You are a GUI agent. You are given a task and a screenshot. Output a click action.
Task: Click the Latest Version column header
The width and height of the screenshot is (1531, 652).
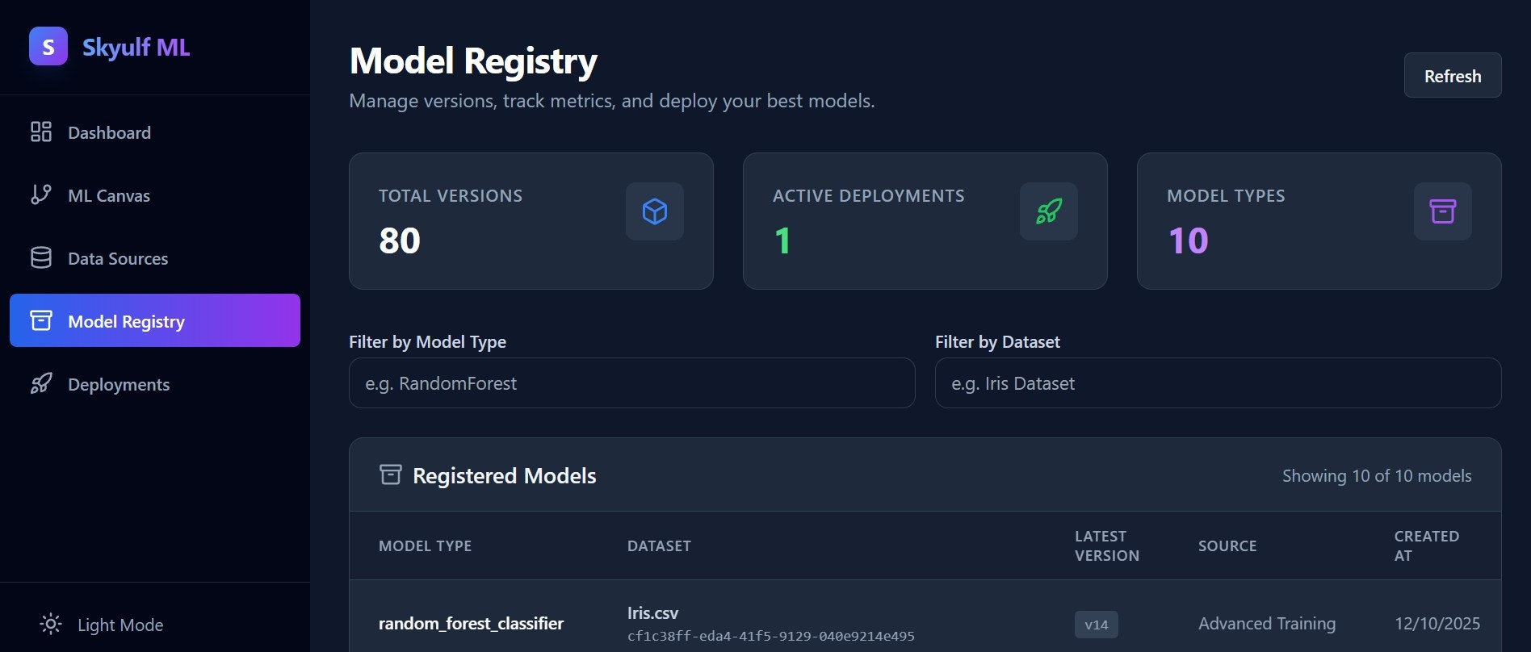1107,545
